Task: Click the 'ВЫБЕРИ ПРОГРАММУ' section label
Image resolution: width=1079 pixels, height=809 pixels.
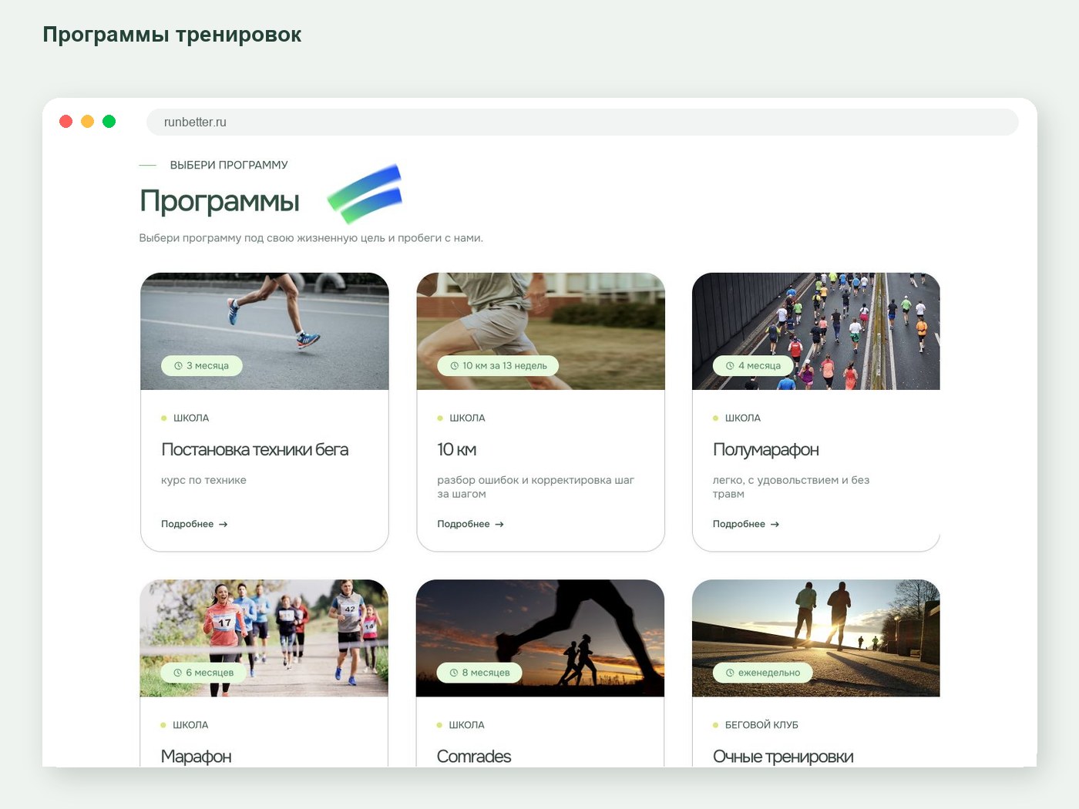Action: (x=229, y=165)
